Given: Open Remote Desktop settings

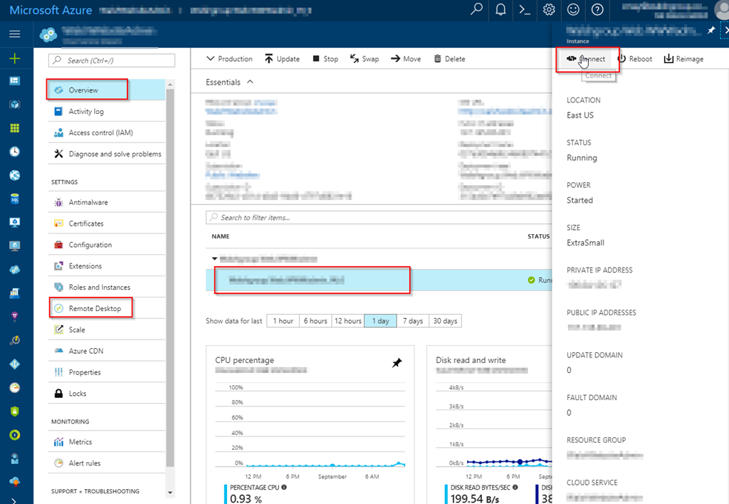Looking at the screenshot, I should (95, 308).
